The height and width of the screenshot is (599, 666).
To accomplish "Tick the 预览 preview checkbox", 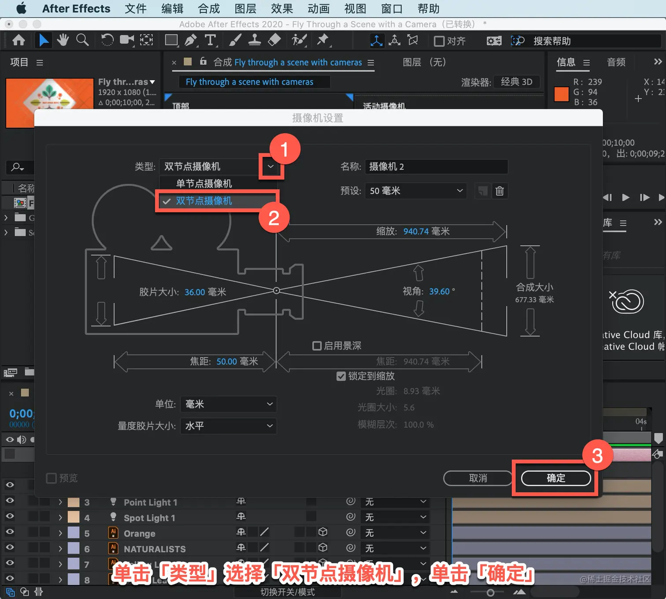I will click(x=52, y=478).
